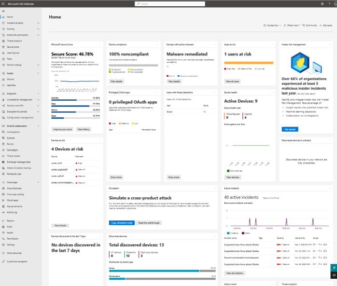Image resolution: width=337 pixels, height=286 pixels.
Task: Open Attack simulation training
Action: (19, 168)
